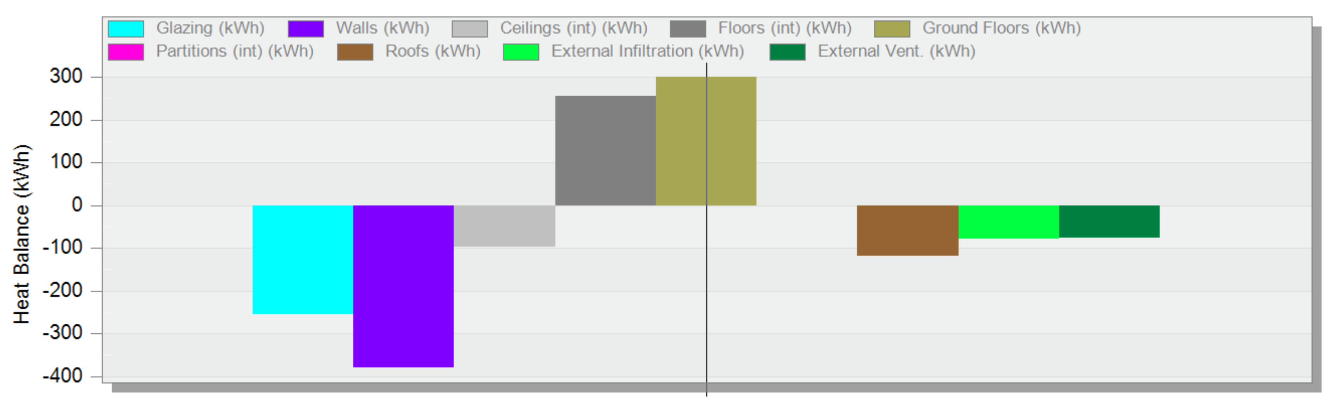This screenshot has width=1339, height=412.
Task: Select the dark gray Floors bar
Action: [x=605, y=151]
